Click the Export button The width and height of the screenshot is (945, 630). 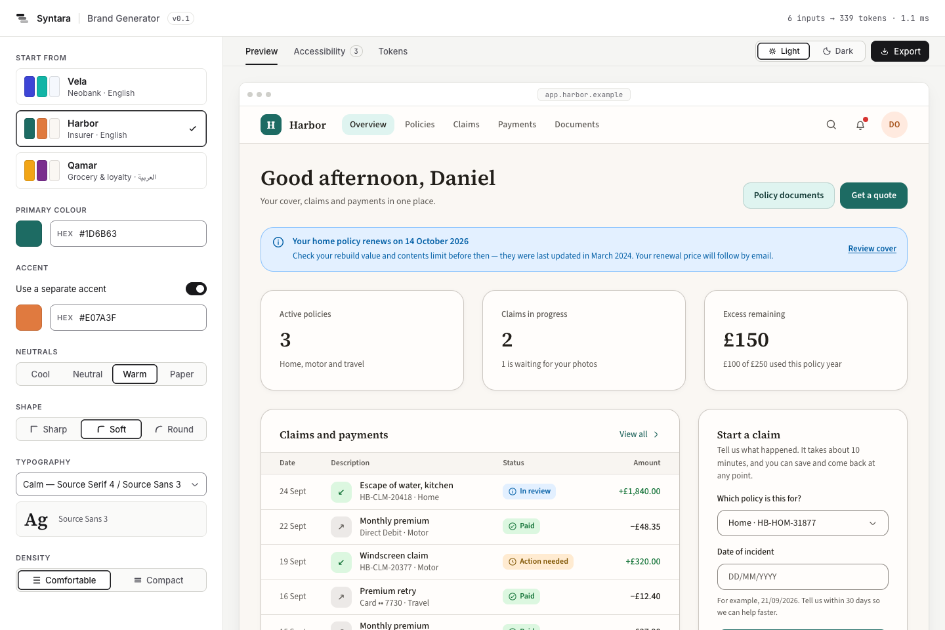(900, 51)
